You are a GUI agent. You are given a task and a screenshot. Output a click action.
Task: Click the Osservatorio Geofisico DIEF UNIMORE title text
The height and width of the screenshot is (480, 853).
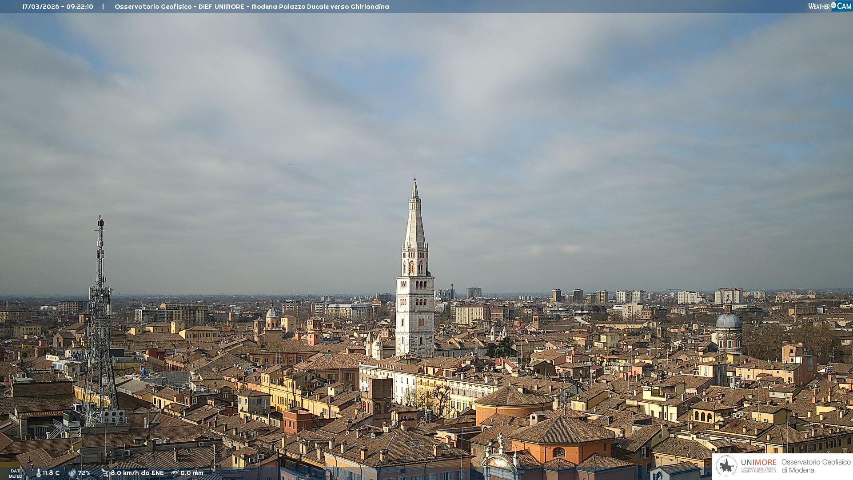251,7
